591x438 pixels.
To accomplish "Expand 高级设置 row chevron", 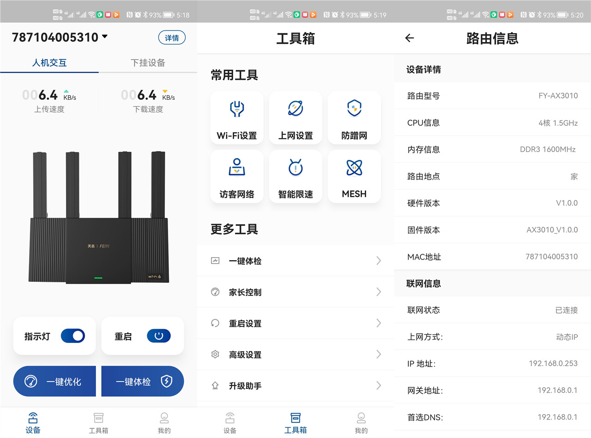I will (379, 354).
